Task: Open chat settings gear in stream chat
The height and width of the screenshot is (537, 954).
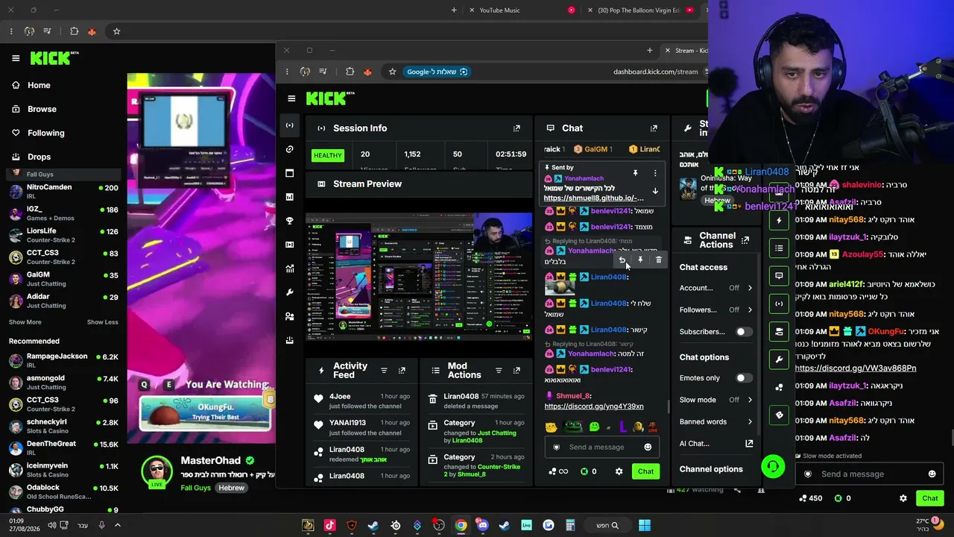Action: (x=903, y=498)
